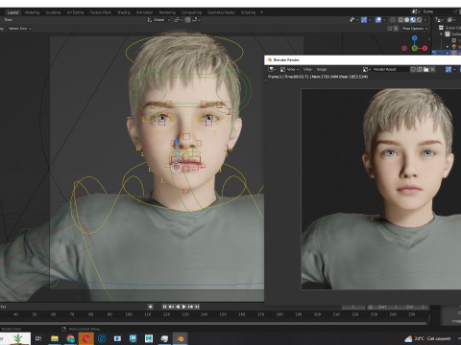Click the Render Result image name field
461x345 pixels.
click(391, 69)
